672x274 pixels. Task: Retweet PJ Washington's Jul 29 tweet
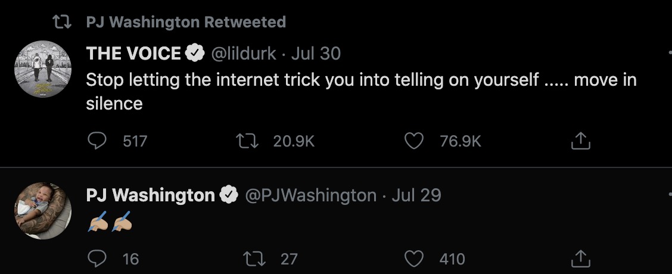pyautogui.click(x=253, y=259)
